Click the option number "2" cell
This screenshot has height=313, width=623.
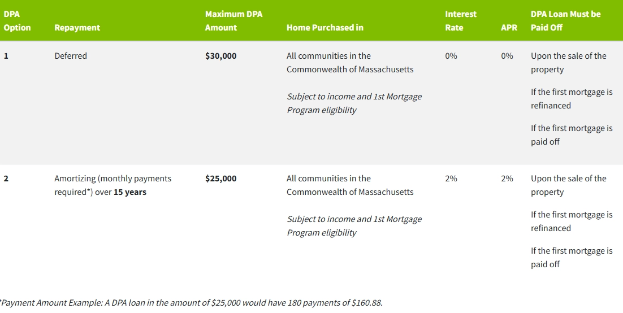click(x=6, y=179)
